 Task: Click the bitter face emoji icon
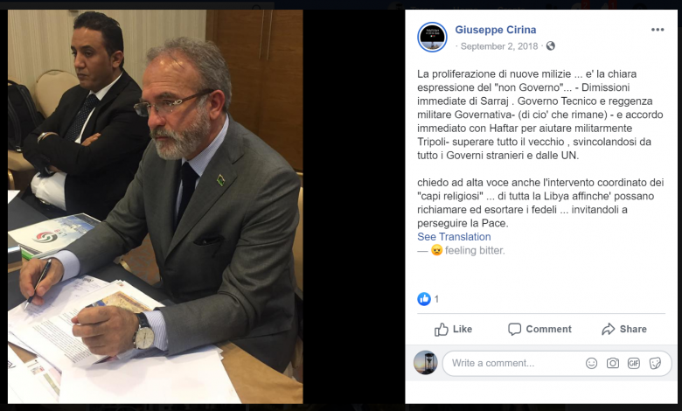(x=436, y=250)
